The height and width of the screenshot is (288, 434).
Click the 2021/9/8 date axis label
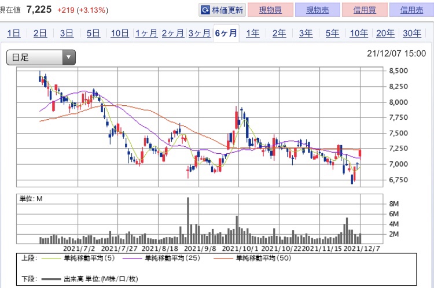pyautogui.click(x=200, y=249)
